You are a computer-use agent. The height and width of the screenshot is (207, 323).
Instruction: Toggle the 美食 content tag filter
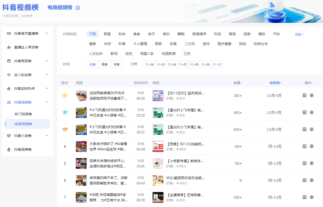[137, 34]
